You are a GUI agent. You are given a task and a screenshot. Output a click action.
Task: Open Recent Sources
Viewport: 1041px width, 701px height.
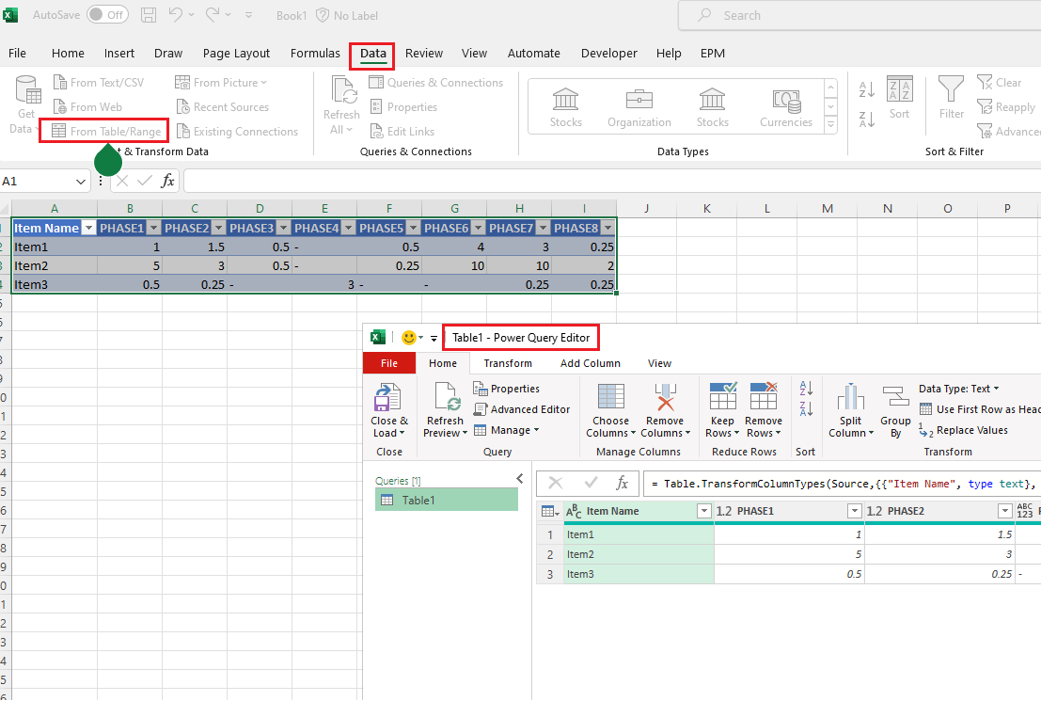(223, 107)
